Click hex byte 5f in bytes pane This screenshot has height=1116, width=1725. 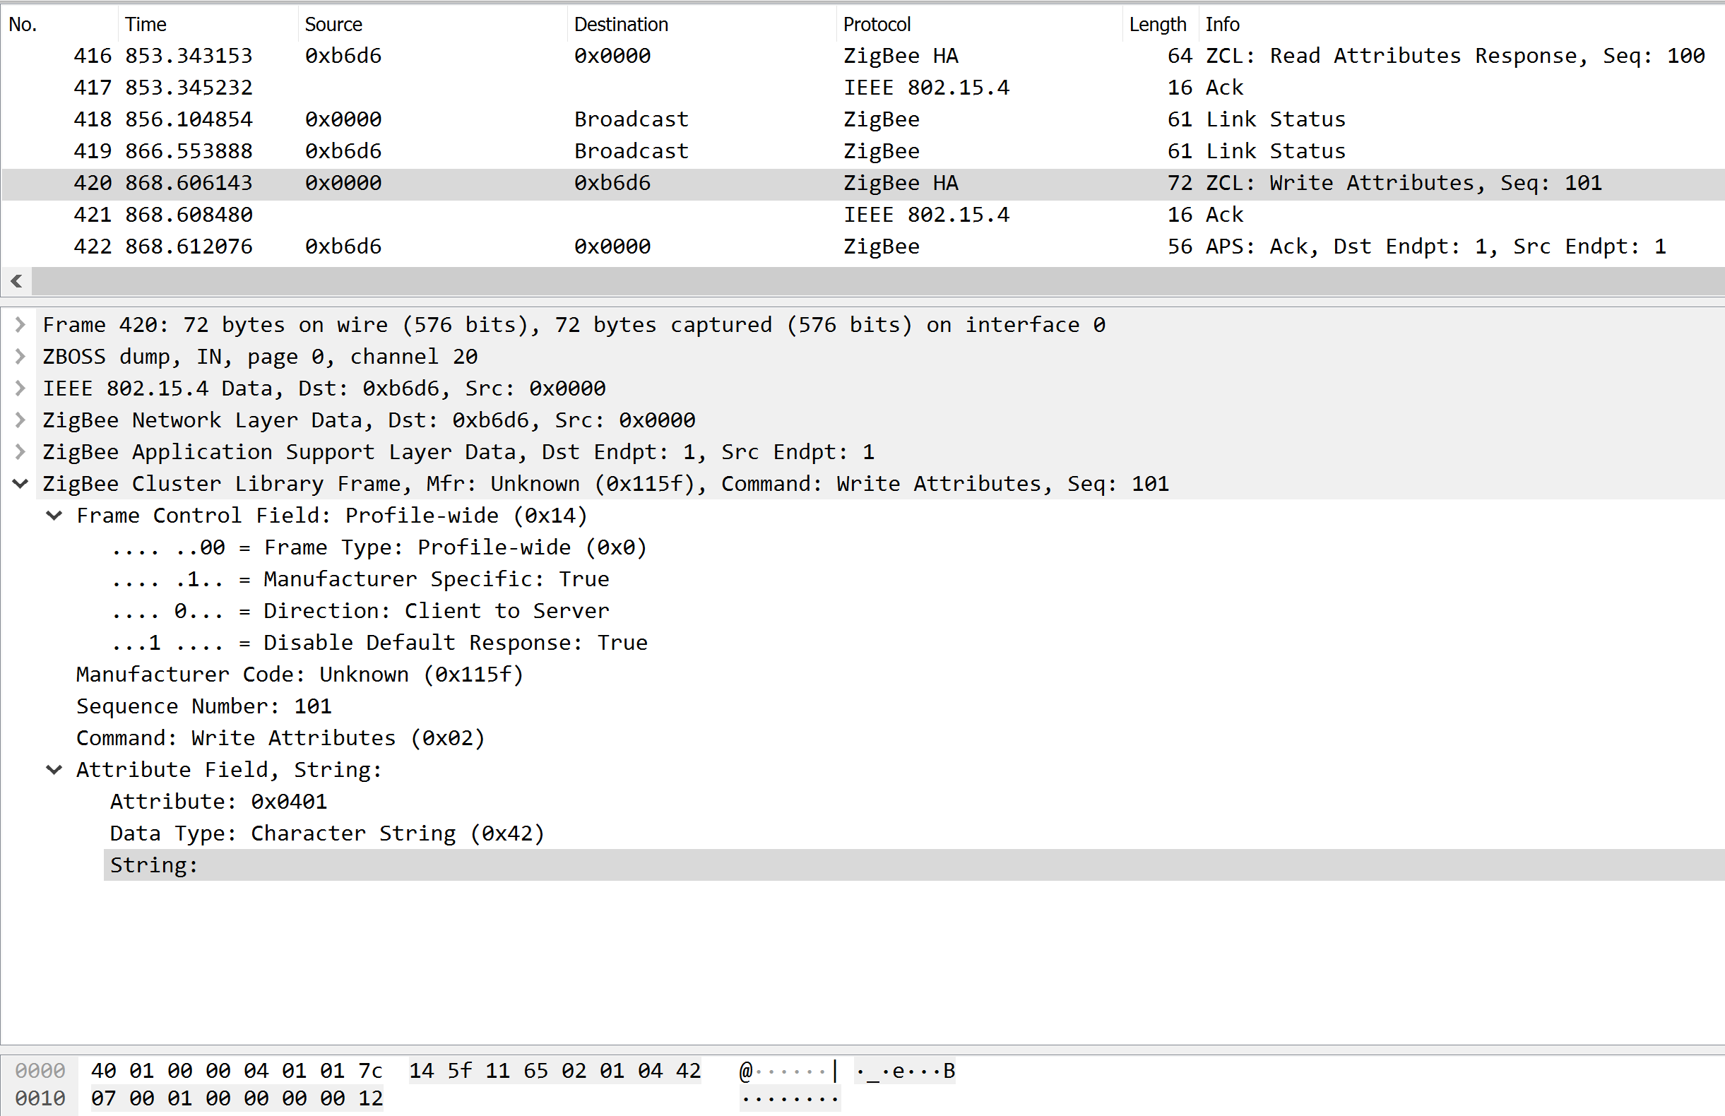[x=460, y=1071]
